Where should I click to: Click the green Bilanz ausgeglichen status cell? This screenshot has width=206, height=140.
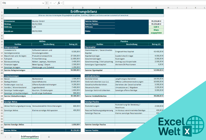click(156, 31)
